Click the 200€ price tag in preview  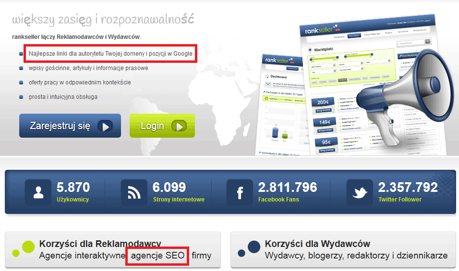point(323,102)
